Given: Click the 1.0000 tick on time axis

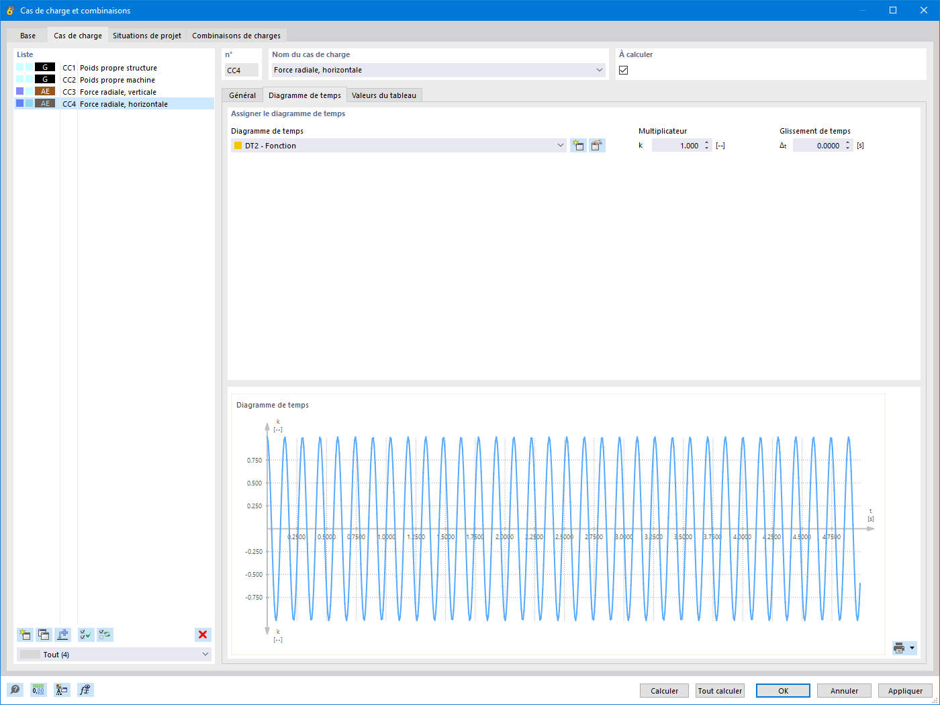Looking at the screenshot, I should [387, 537].
